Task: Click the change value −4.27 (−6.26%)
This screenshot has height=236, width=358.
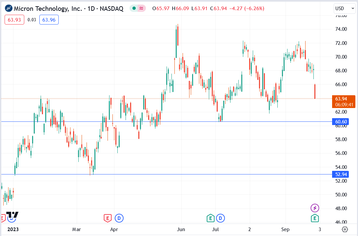Action: point(247,9)
